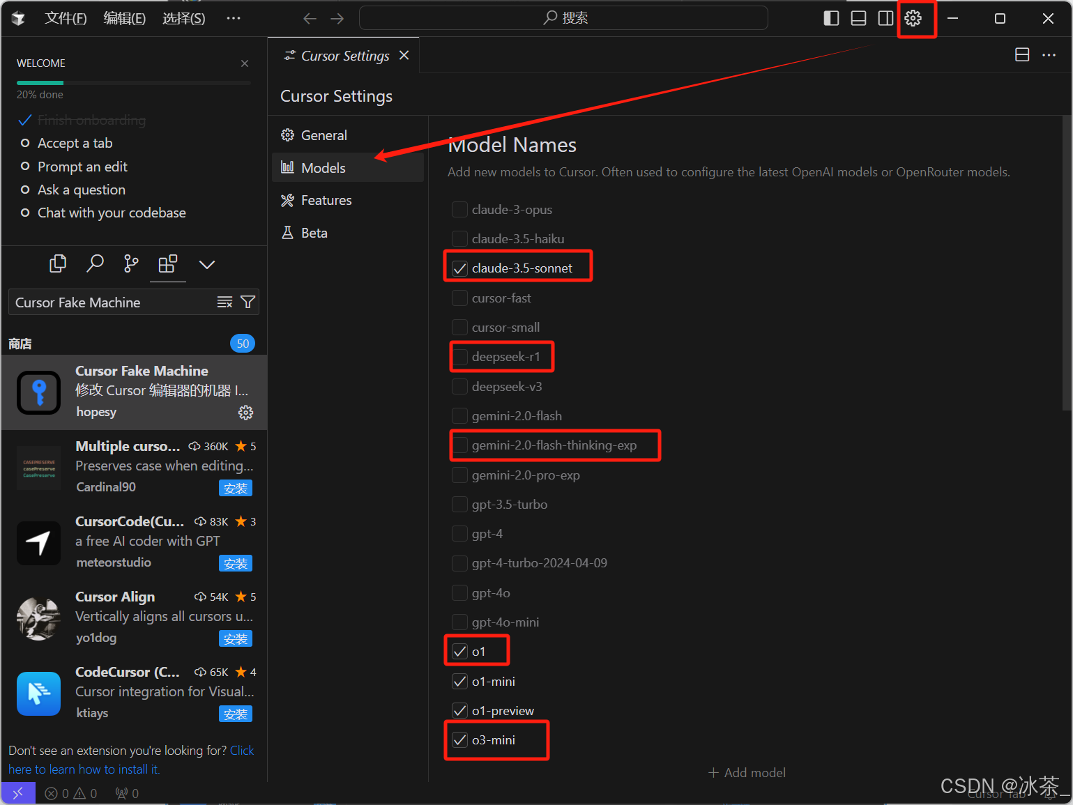
Task: Go back with the left arrow
Action: 310,18
